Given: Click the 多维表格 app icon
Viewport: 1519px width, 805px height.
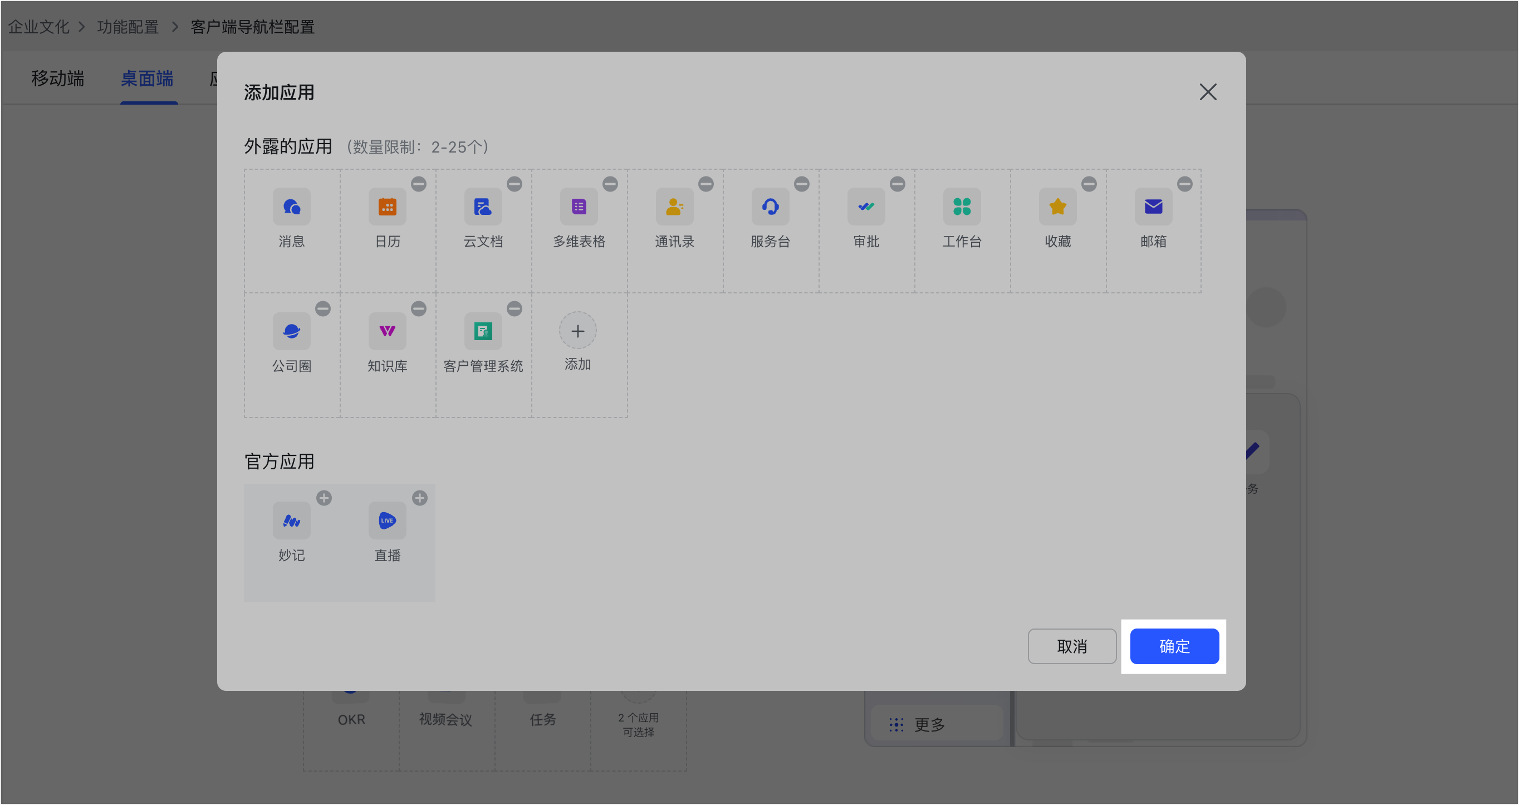Looking at the screenshot, I should (579, 207).
